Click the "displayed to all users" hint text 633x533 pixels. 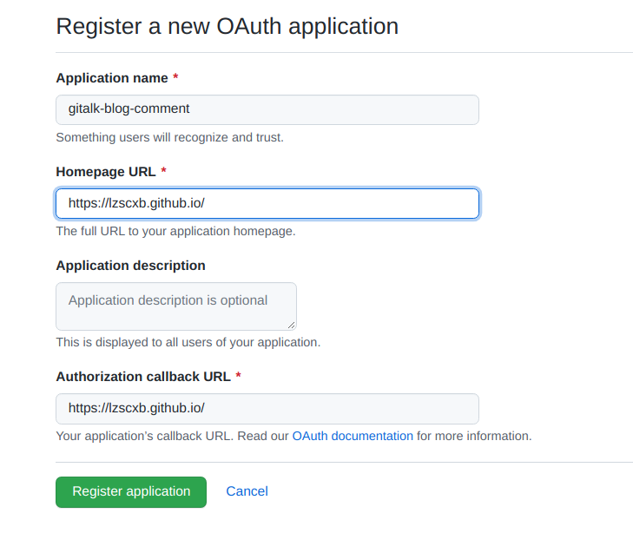tap(188, 342)
